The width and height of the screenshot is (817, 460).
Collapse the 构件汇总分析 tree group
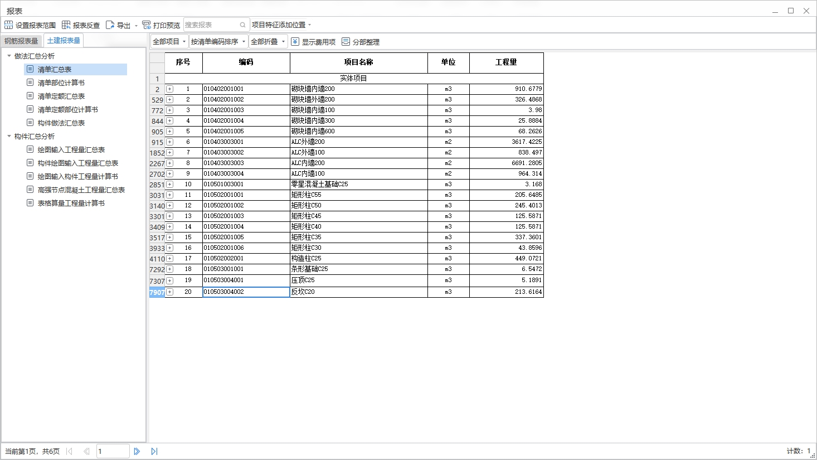tap(9, 136)
